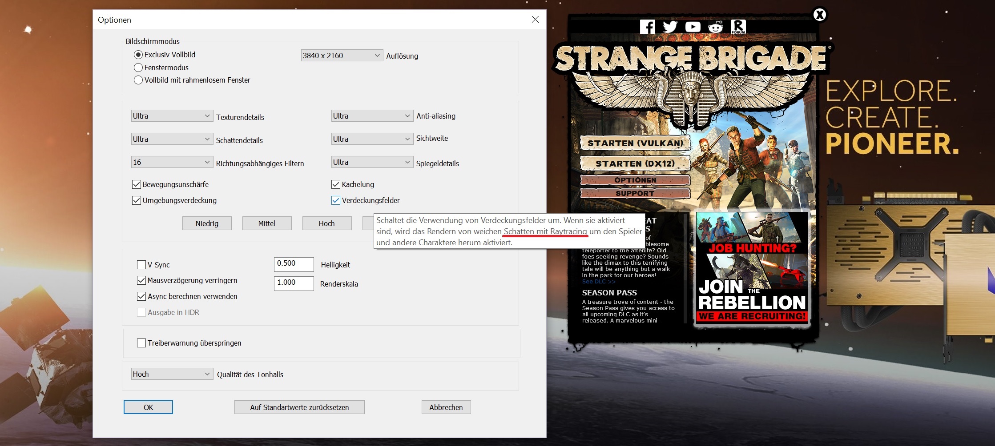Select Vollbild mit rahmenlosem Fenster option
Image resolution: width=995 pixels, height=446 pixels.
click(x=138, y=80)
